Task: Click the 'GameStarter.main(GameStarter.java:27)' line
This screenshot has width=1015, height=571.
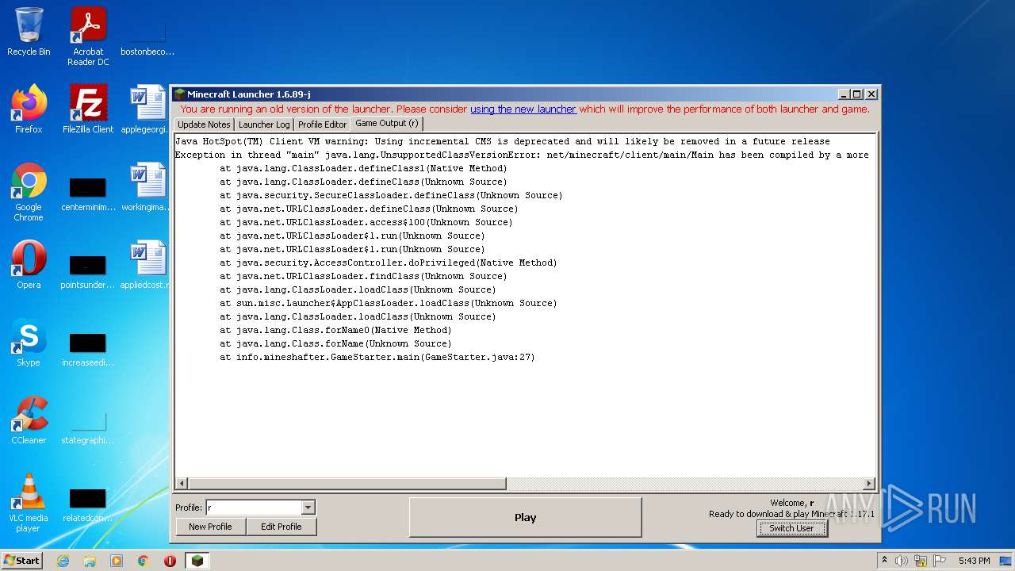Action: point(377,357)
